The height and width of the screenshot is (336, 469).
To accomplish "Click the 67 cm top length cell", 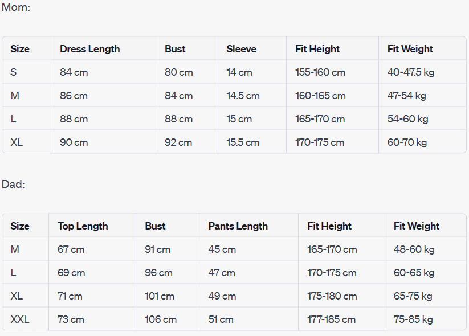I will point(71,249).
